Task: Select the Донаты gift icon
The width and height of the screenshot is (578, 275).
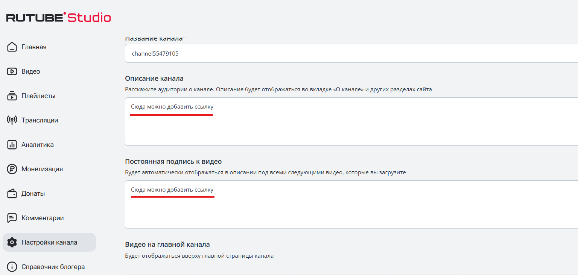Action: point(12,193)
